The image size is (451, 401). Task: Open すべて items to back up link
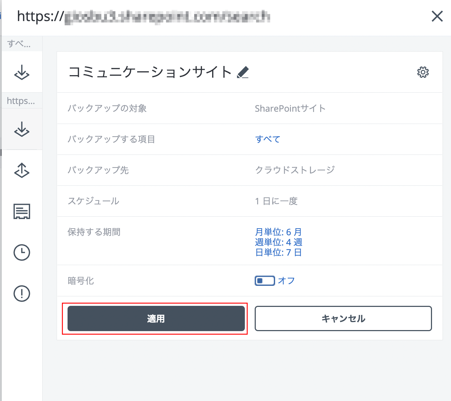[x=268, y=139]
